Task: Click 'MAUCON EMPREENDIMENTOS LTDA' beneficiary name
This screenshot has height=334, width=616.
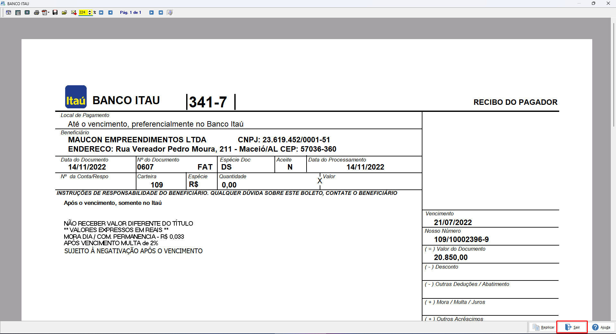Action: [x=137, y=140]
